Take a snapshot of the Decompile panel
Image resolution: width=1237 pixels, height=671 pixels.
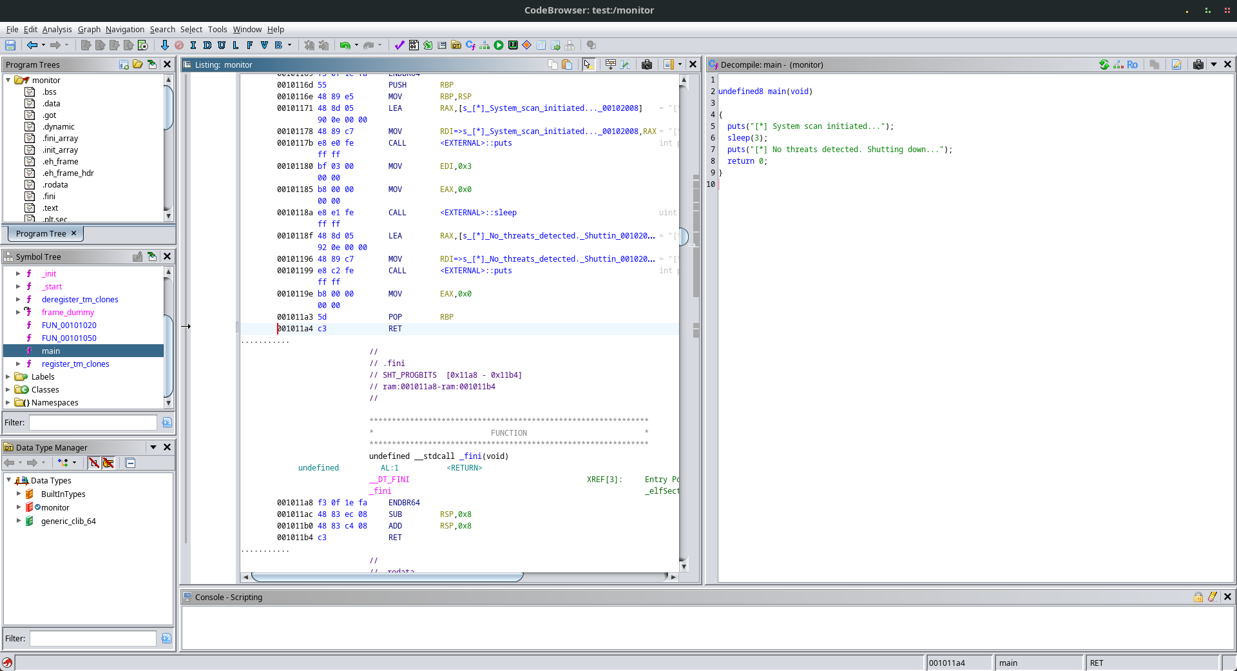pos(1198,64)
